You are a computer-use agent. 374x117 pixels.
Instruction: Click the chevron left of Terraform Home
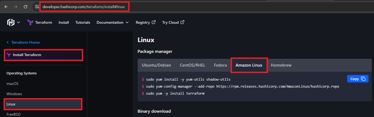pos(8,42)
